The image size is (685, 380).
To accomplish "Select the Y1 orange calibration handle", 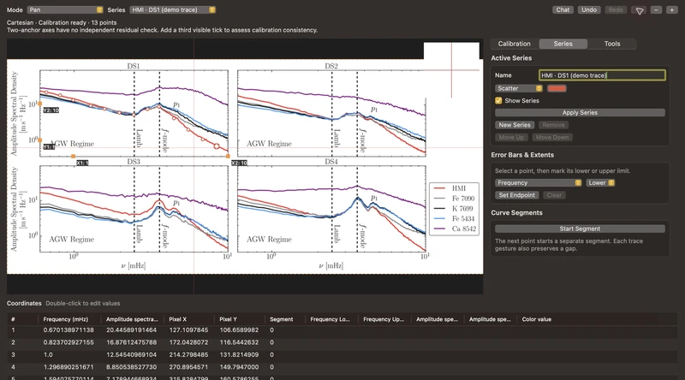I will pos(39,140).
